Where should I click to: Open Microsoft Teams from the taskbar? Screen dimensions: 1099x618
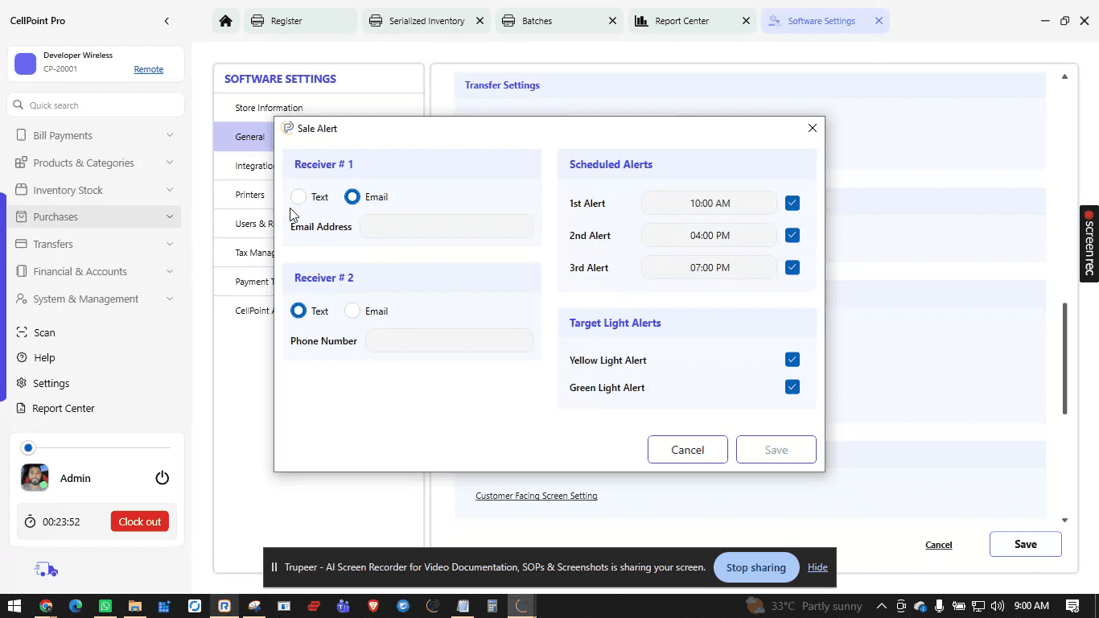[344, 606]
